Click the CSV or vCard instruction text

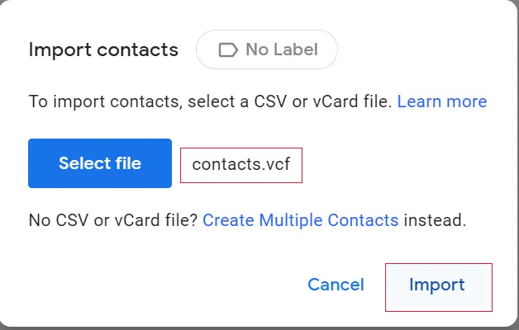click(212, 101)
